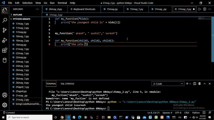This screenshot has width=214, height=120.
Task: Click the code minimap preview
Action: 204,18
